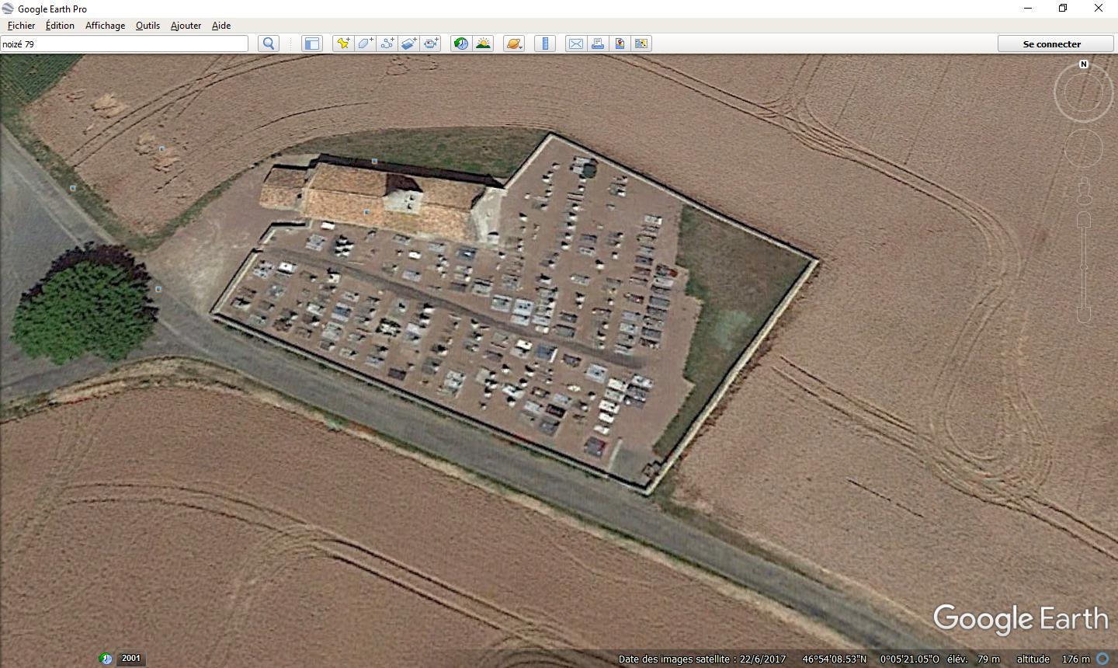Toggle sunlight across the landscape icon
Screen dimensions: 1118x668
coord(483,43)
